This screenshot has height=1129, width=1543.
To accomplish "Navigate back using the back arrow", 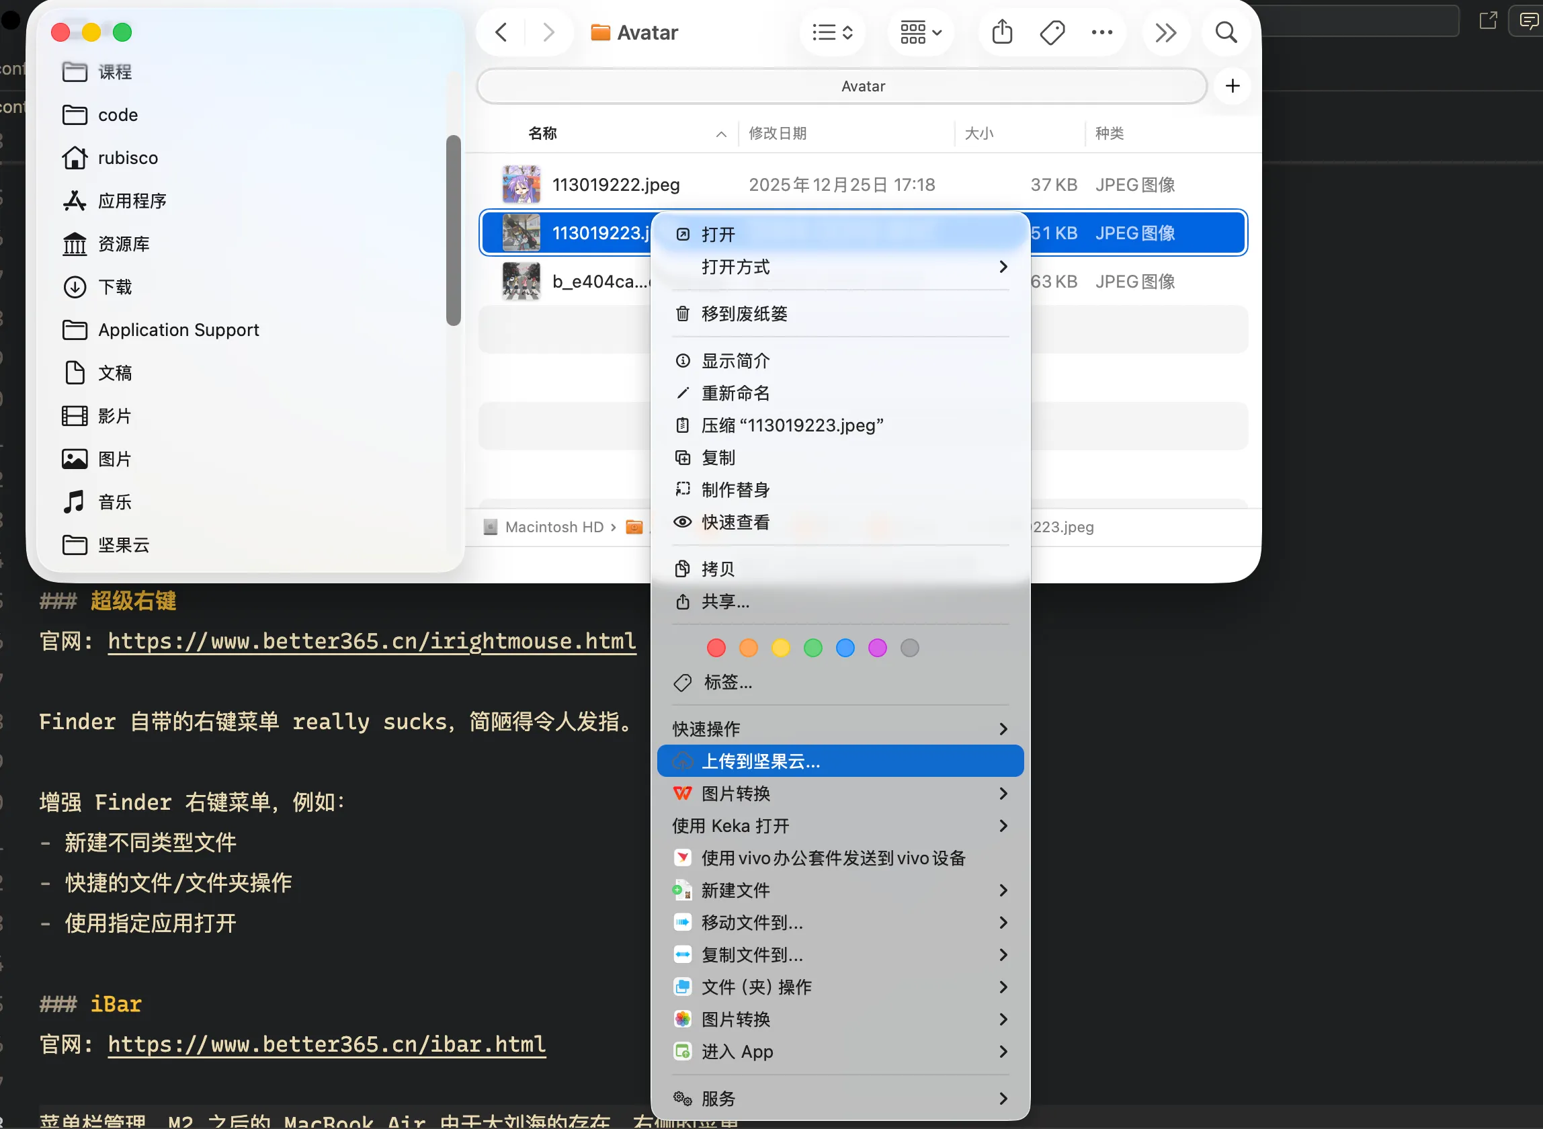I will click(x=500, y=32).
